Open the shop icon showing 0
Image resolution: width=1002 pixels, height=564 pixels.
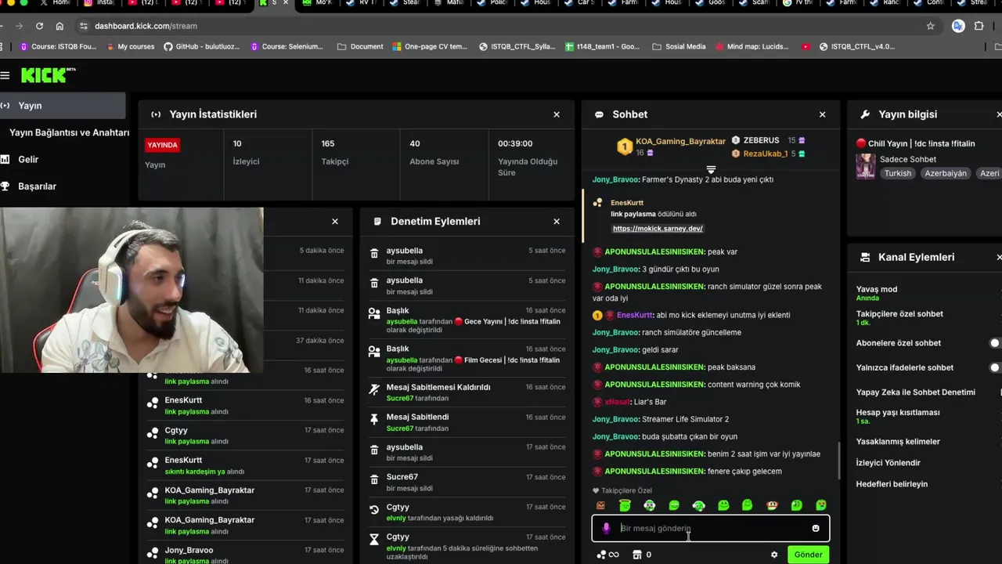tap(637, 555)
